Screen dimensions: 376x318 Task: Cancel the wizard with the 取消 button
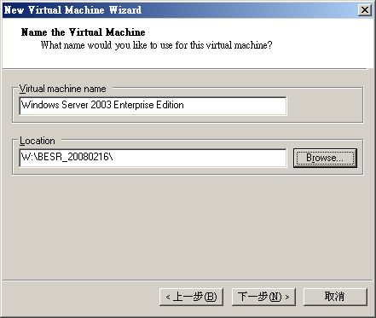335,297
